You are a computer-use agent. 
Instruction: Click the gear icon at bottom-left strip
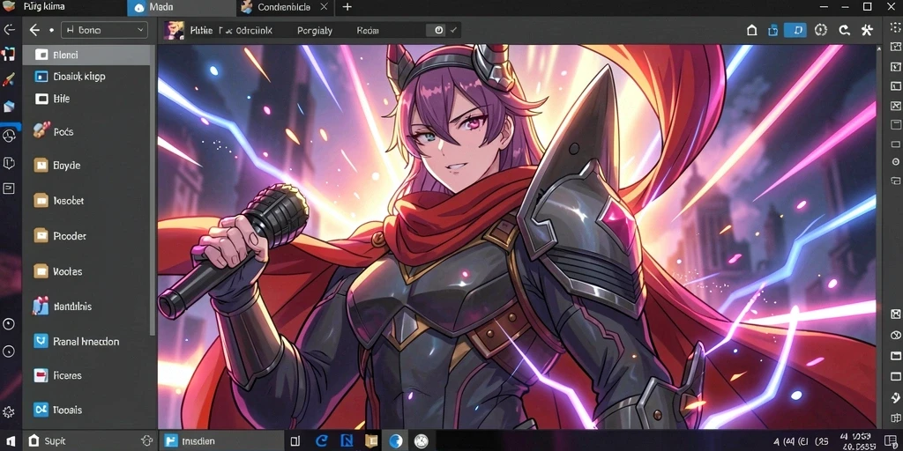[9, 412]
